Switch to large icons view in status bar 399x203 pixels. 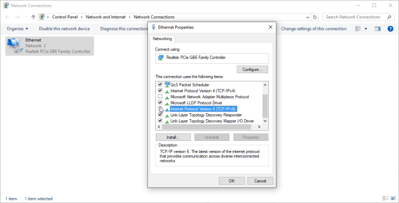[393, 199]
